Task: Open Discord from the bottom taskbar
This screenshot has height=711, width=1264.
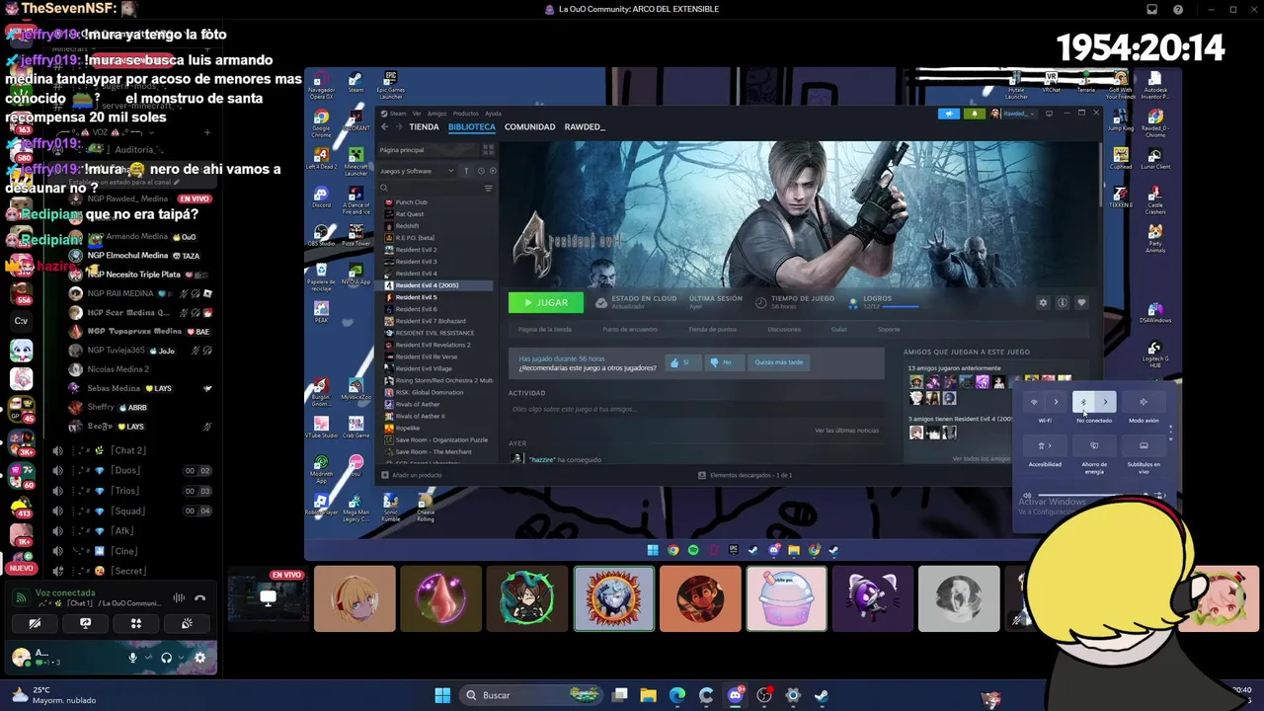Action: coord(735,695)
